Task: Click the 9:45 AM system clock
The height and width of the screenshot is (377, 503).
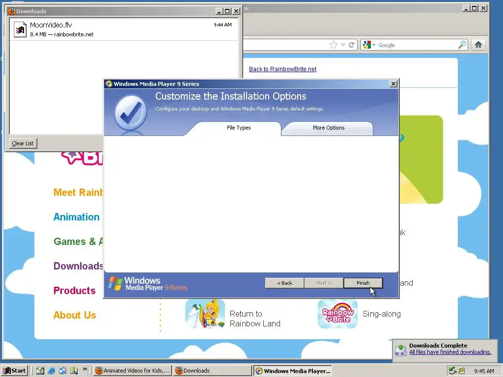Action: (x=484, y=371)
